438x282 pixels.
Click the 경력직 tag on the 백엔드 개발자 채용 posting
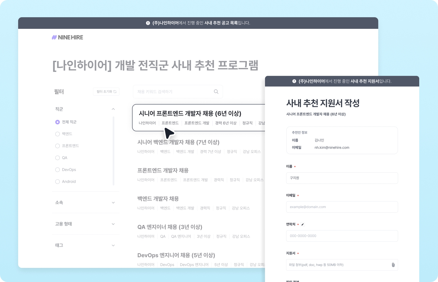[x=205, y=208]
